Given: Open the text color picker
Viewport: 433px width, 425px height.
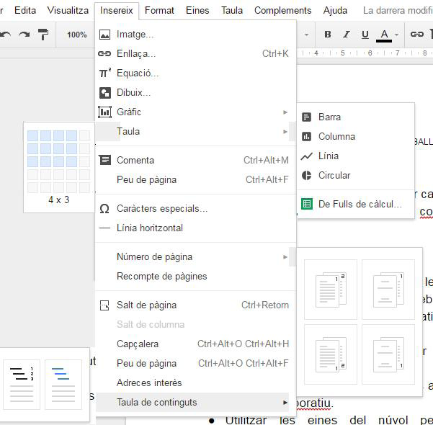Looking at the screenshot, I should (x=387, y=35).
